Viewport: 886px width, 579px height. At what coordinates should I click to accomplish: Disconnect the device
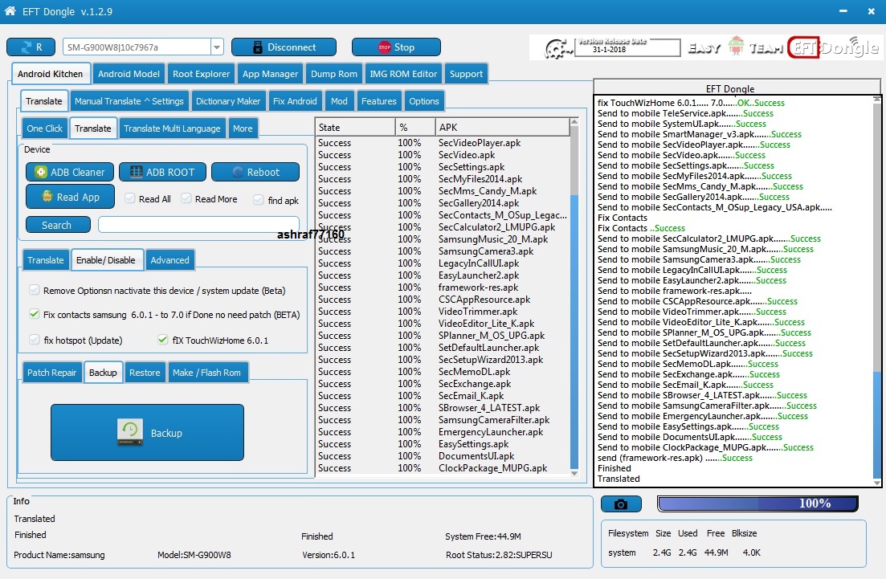[284, 47]
